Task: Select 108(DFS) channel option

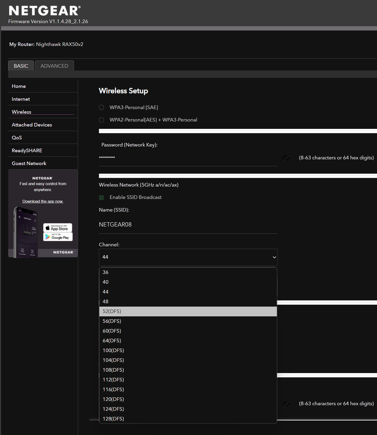Action: [x=188, y=370]
